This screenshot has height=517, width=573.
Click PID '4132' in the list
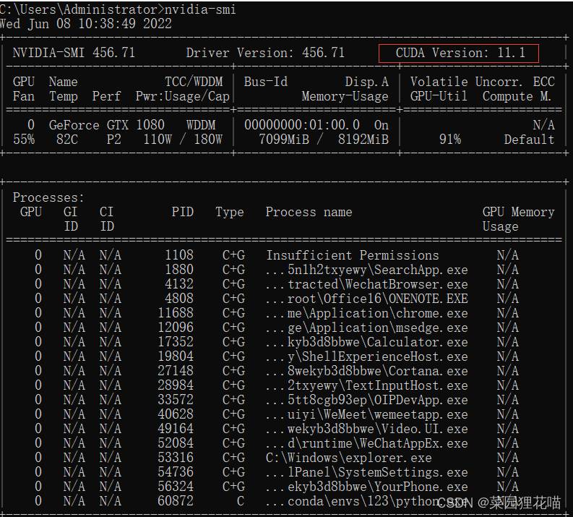tap(179, 284)
